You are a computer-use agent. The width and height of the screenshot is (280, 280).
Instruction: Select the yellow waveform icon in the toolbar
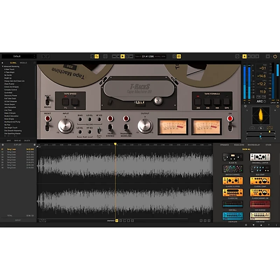click(97, 56)
